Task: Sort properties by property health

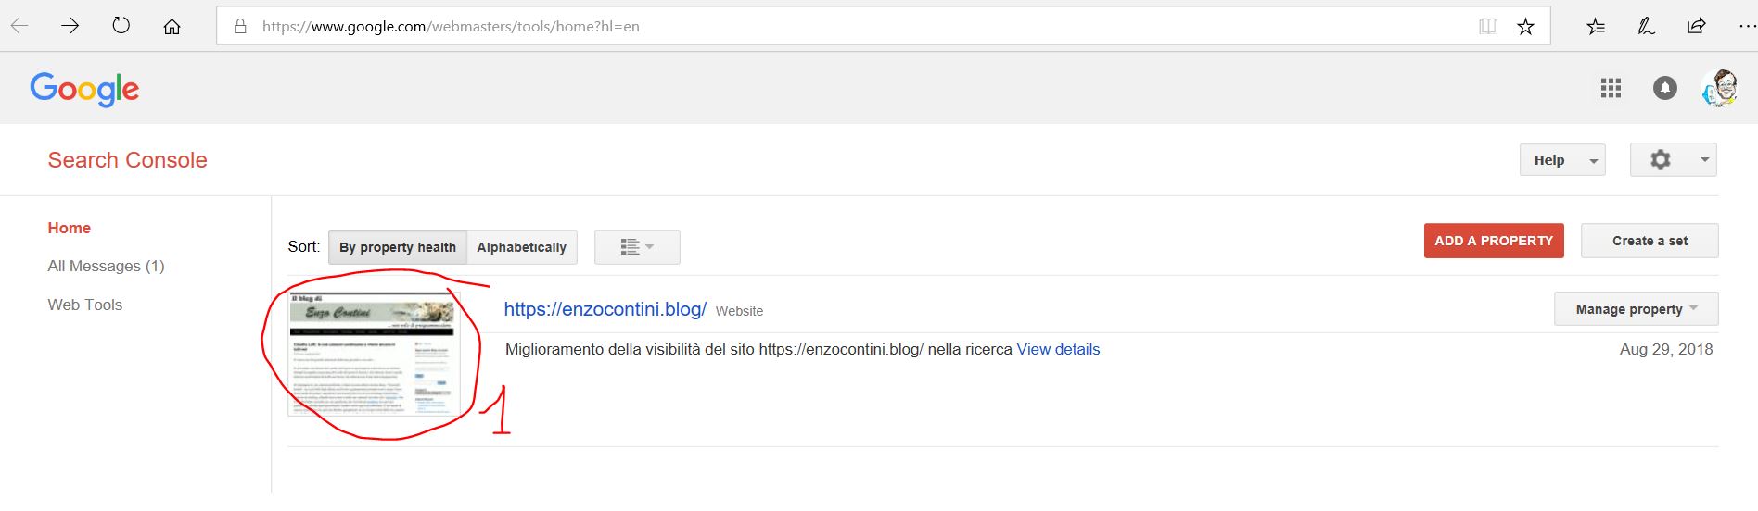Action: [x=398, y=247]
